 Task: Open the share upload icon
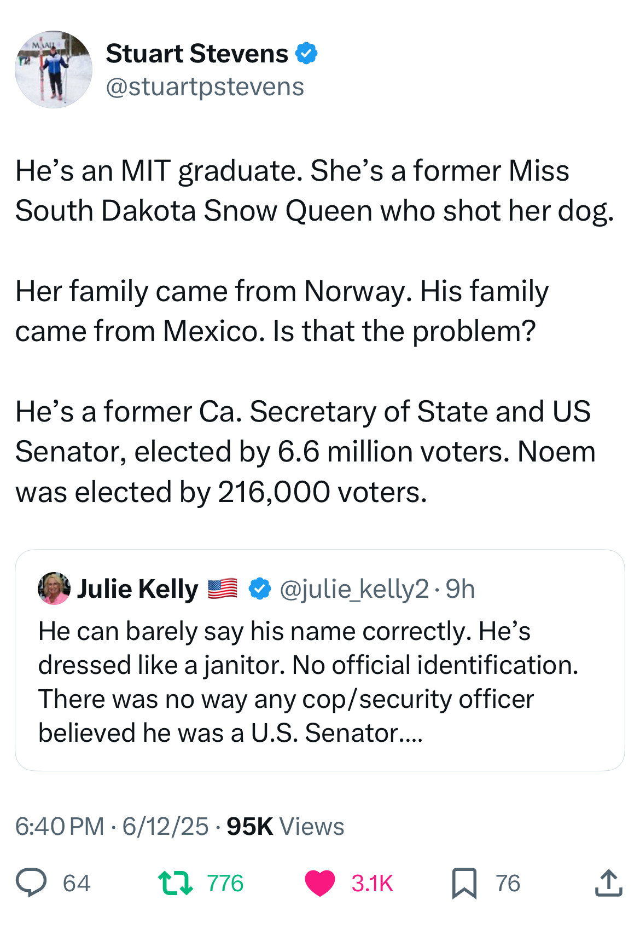608,882
